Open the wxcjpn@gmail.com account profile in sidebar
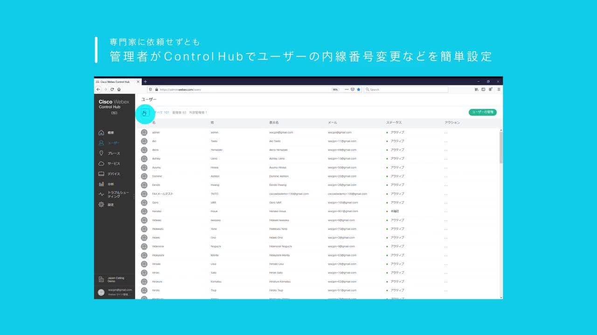 (x=114, y=292)
